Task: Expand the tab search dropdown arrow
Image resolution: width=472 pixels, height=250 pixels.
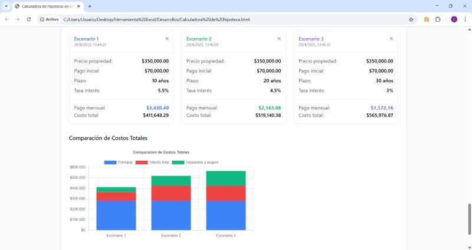Action: [7, 6]
